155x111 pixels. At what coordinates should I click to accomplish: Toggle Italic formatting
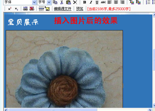click(91, 2)
